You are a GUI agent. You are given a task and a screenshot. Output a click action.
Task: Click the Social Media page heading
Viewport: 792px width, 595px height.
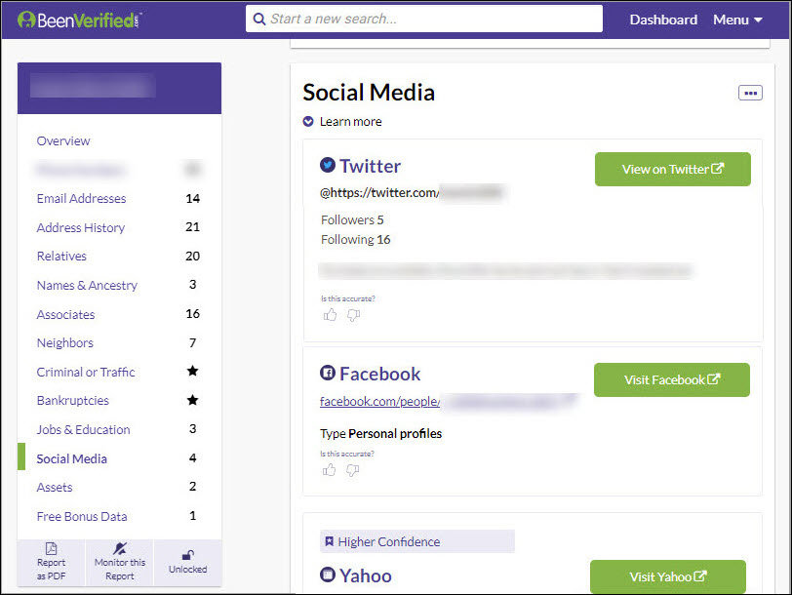coord(369,93)
